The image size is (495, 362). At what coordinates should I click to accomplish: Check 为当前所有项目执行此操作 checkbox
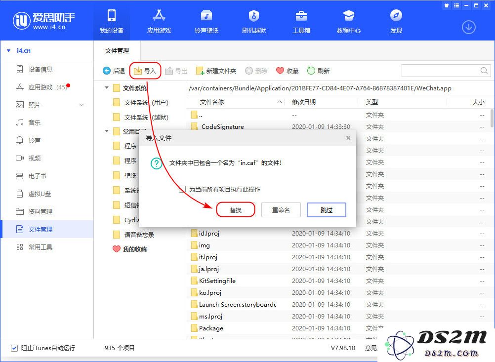(182, 189)
